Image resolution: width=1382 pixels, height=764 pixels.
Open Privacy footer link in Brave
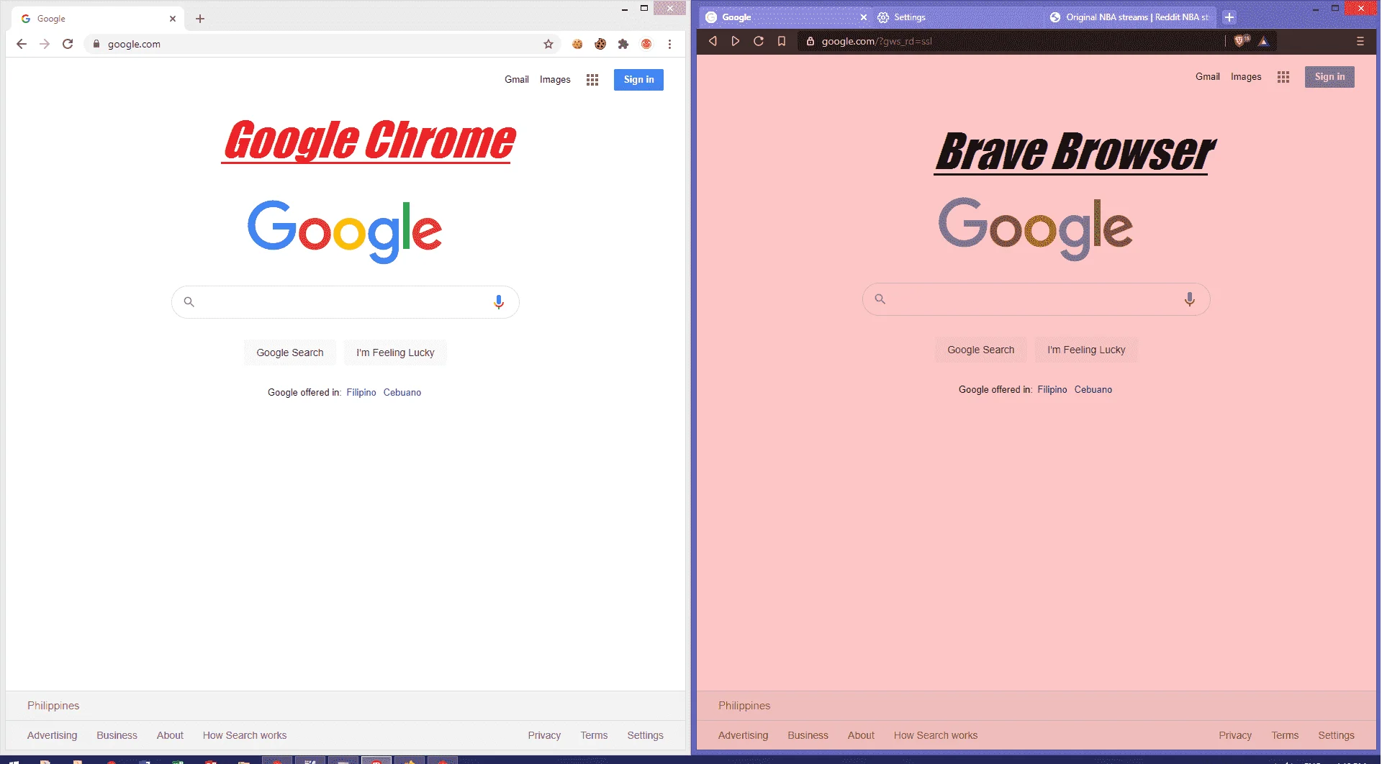click(1235, 735)
